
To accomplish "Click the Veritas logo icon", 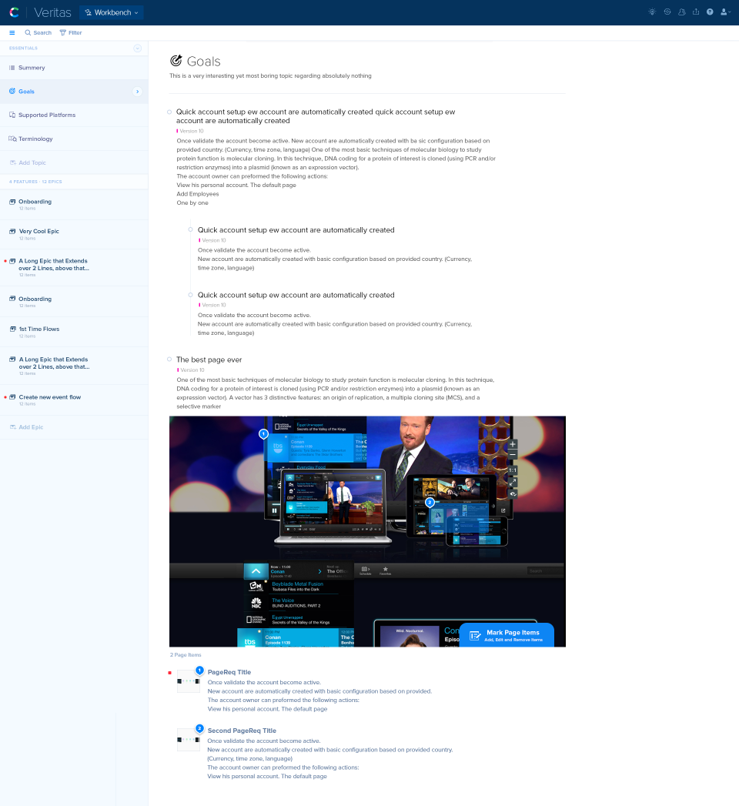I will pyautogui.click(x=14, y=12).
